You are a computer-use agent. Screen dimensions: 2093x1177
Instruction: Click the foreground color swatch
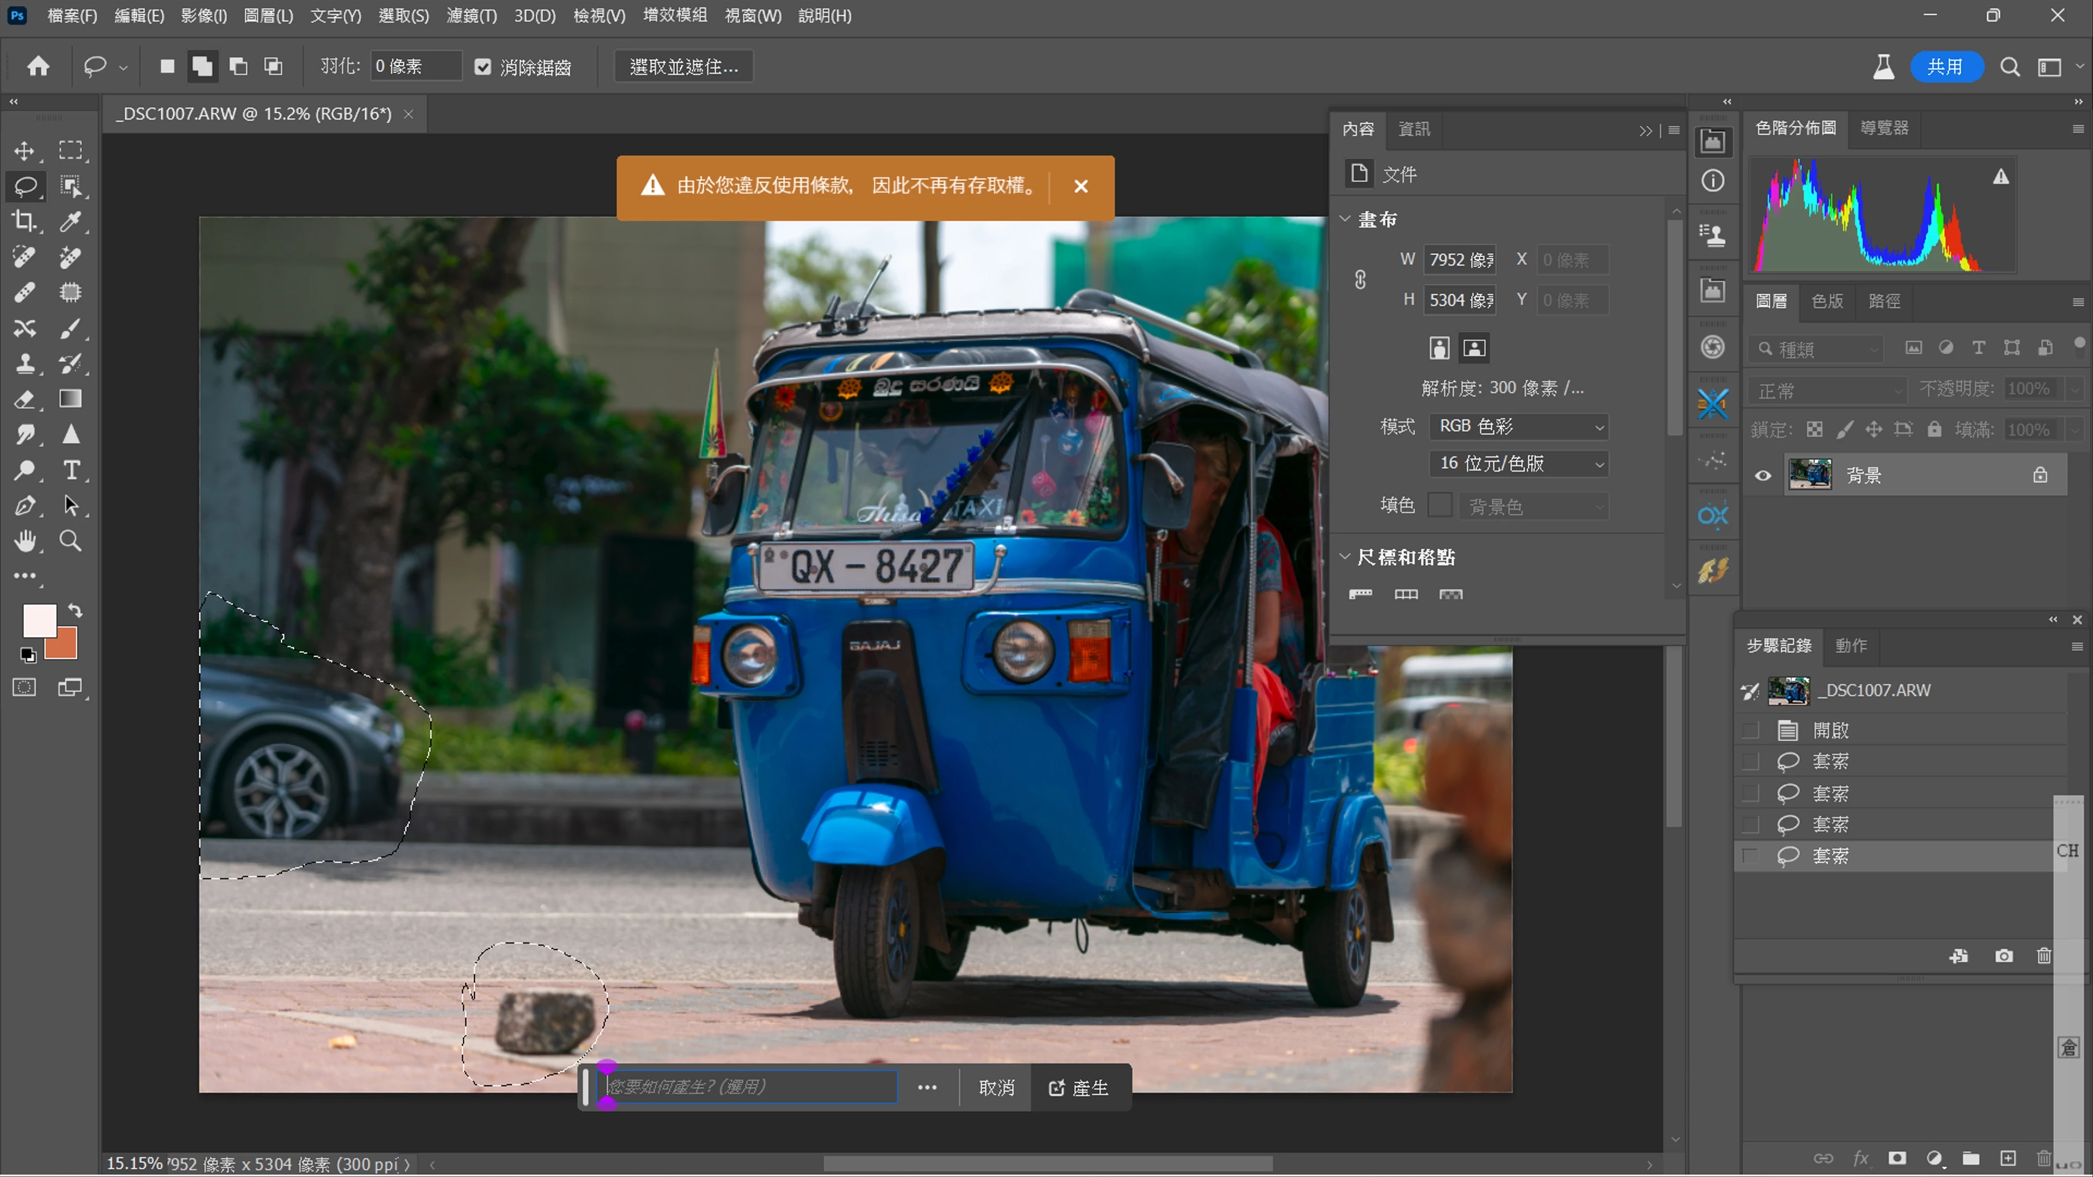pyautogui.click(x=38, y=621)
